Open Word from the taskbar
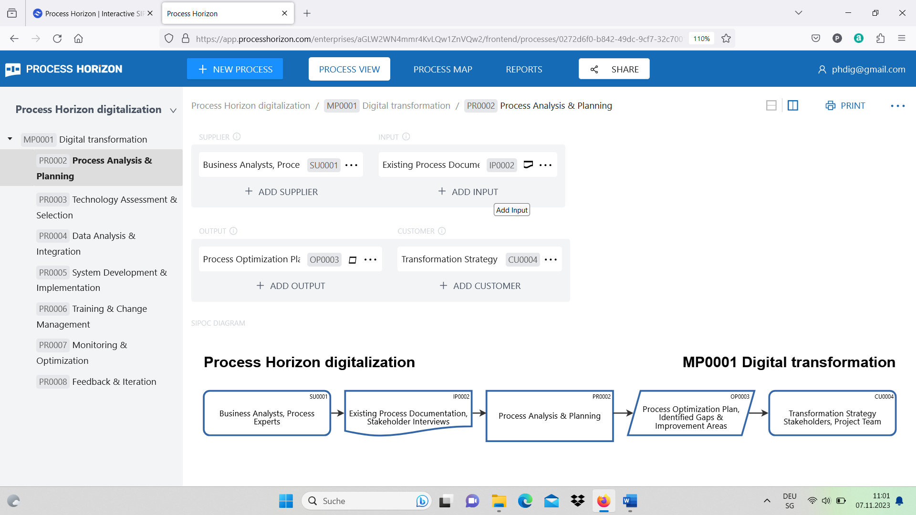Viewport: 916px width, 515px height. 630,501
